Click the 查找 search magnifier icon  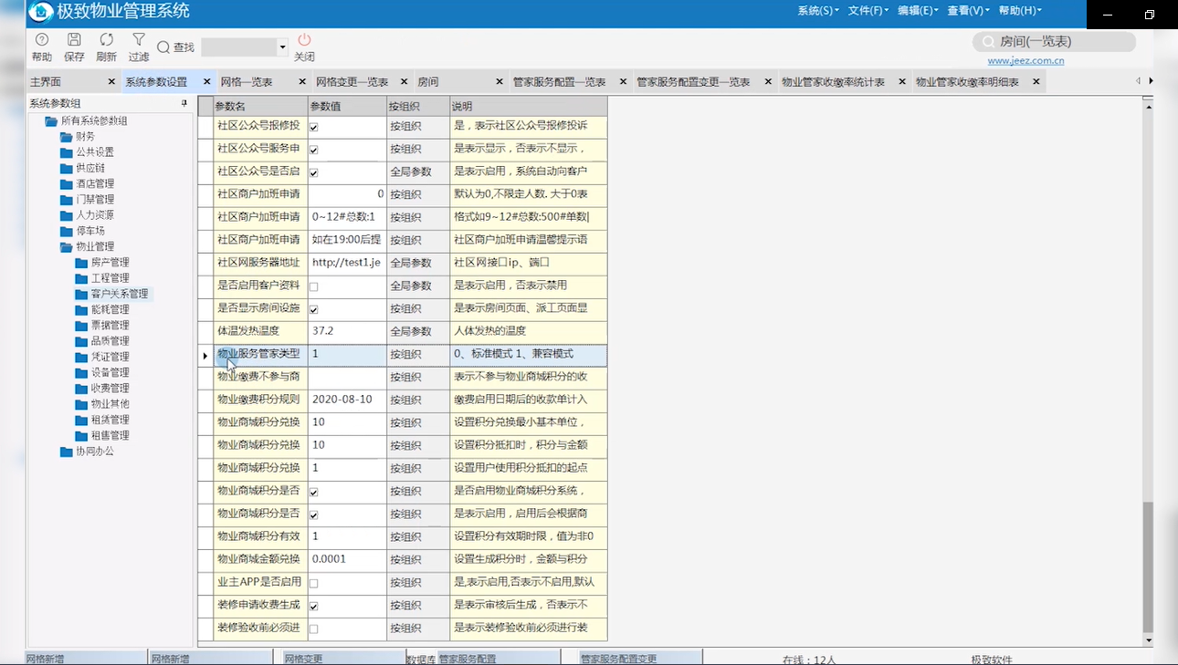(163, 47)
